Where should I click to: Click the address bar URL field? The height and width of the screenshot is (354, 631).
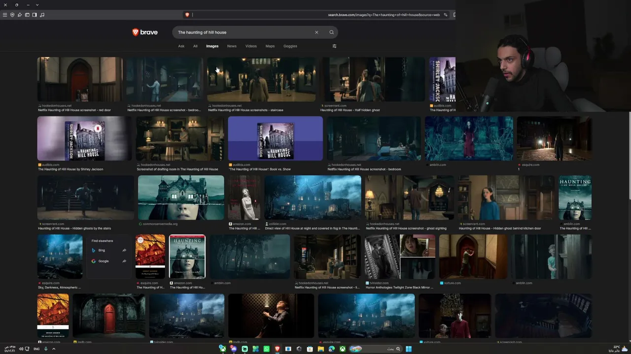(x=315, y=15)
